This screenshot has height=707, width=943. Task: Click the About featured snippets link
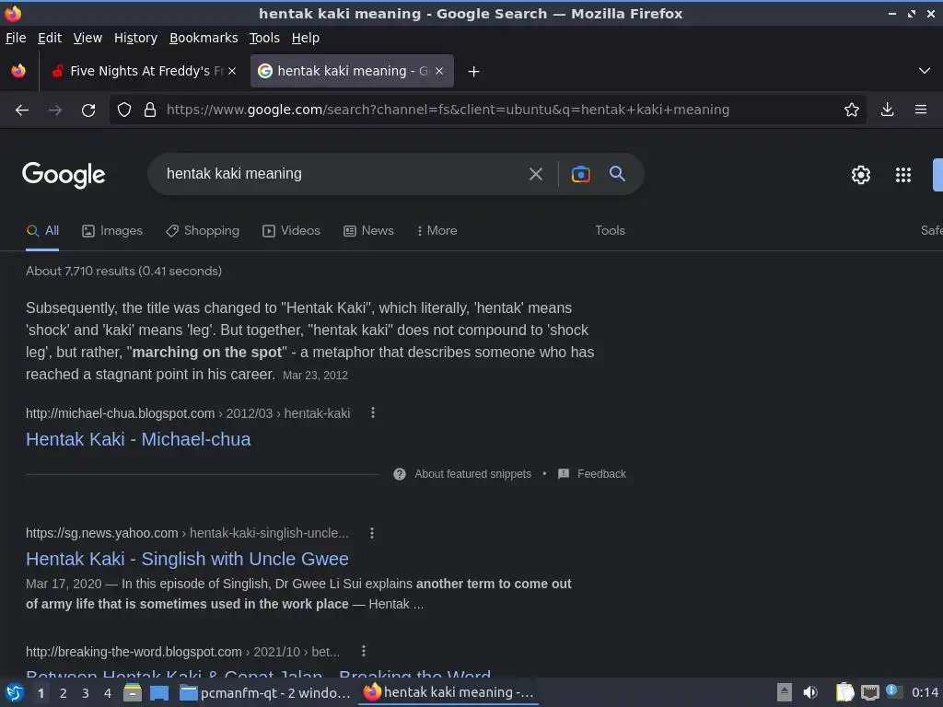[472, 474]
